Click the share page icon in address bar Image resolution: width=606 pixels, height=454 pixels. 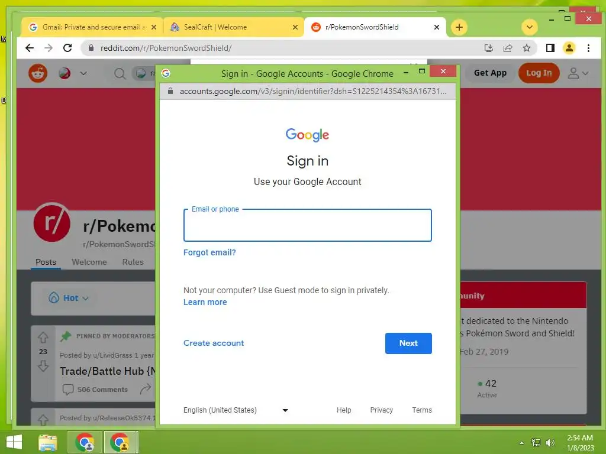pos(507,48)
